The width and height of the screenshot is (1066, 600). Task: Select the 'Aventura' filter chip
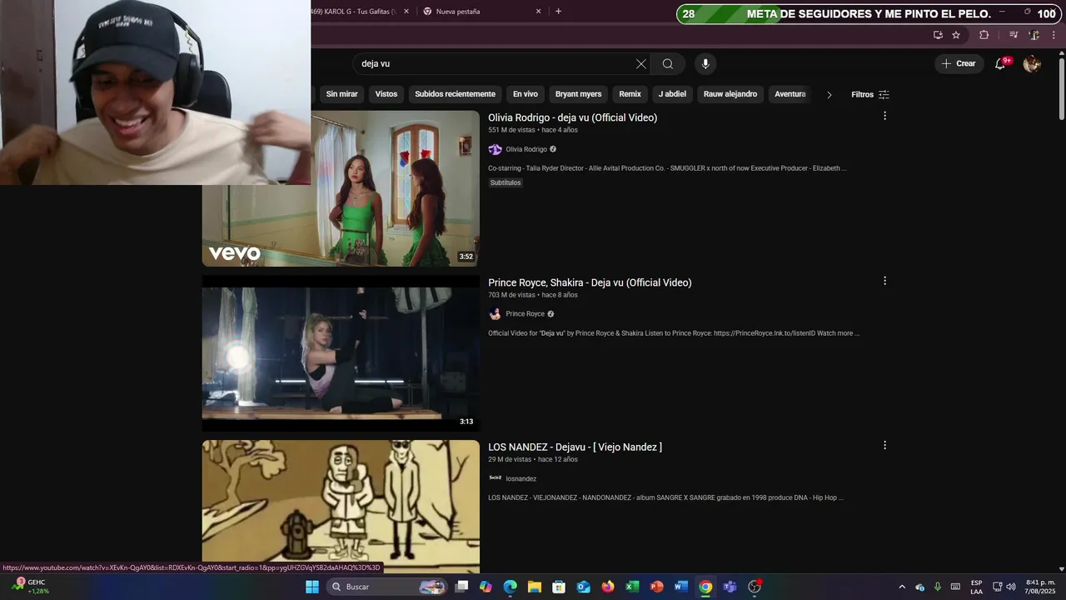(x=790, y=94)
